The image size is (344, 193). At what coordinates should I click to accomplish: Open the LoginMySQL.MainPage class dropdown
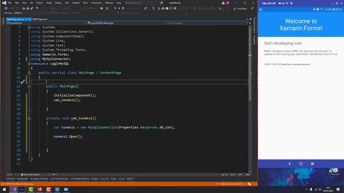[x=127, y=23]
